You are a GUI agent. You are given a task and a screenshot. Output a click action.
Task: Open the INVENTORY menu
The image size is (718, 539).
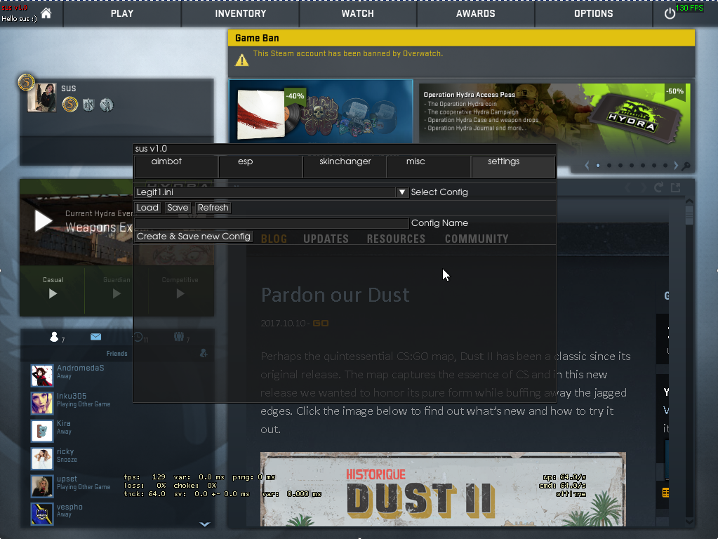(x=241, y=14)
